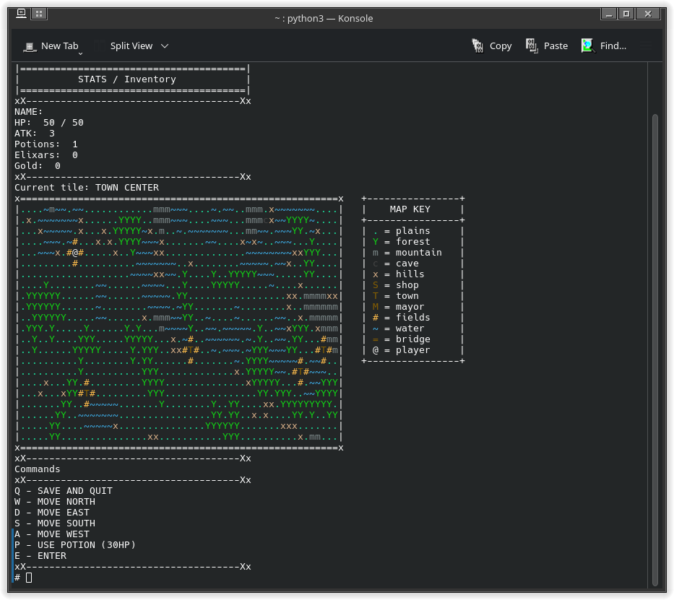Close the Konsole window
The image size is (674, 600).
pos(648,14)
